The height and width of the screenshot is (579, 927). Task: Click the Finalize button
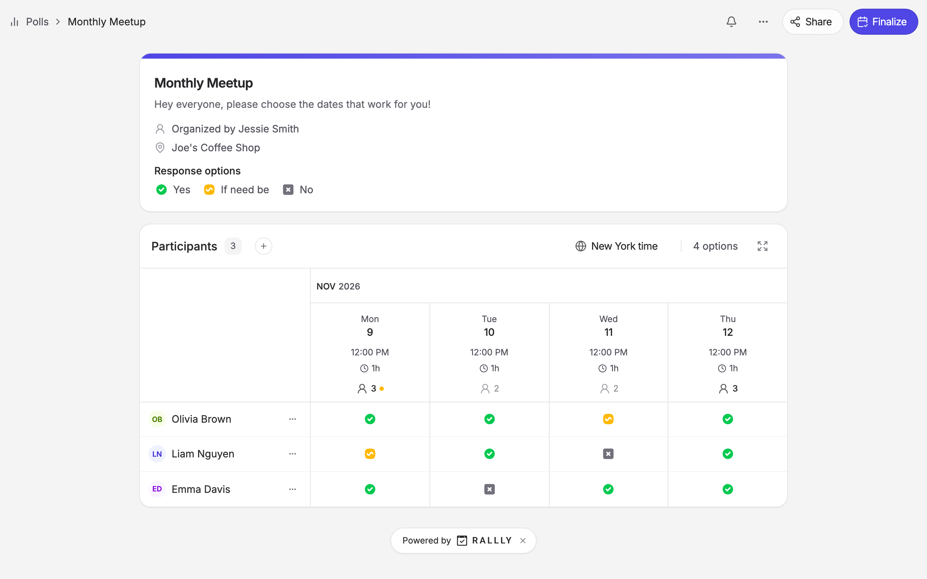pyautogui.click(x=883, y=22)
